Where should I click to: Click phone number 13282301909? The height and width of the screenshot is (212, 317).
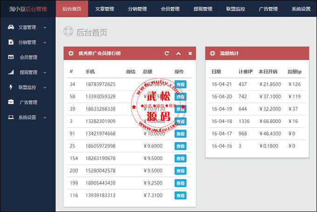(101, 121)
